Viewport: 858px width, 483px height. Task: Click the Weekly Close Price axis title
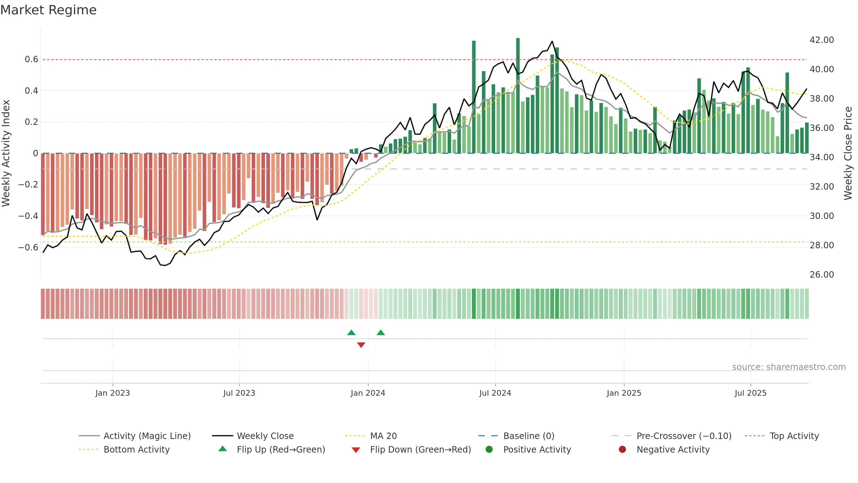[x=848, y=153]
